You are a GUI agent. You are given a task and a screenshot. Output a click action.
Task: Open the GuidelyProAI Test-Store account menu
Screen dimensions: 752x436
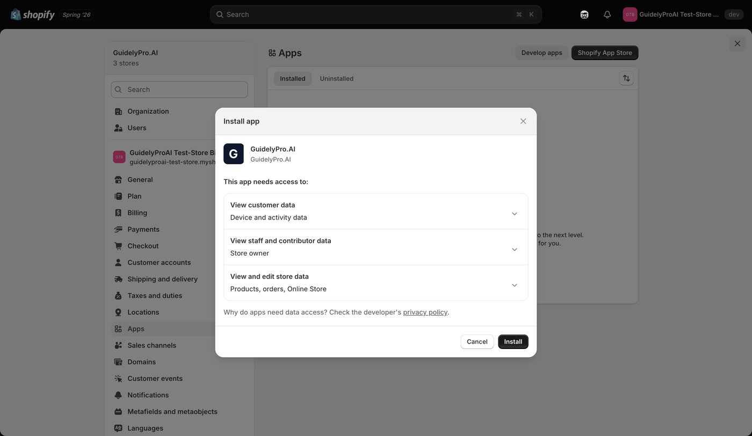click(x=671, y=14)
